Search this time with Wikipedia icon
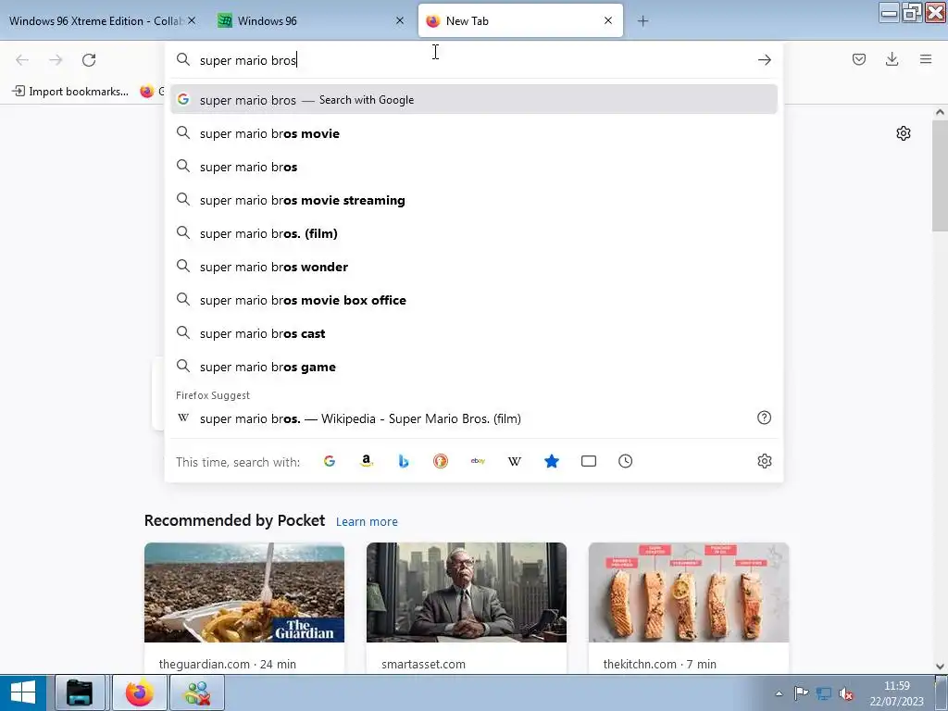Screen dimensions: 948x711 [515, 461]
